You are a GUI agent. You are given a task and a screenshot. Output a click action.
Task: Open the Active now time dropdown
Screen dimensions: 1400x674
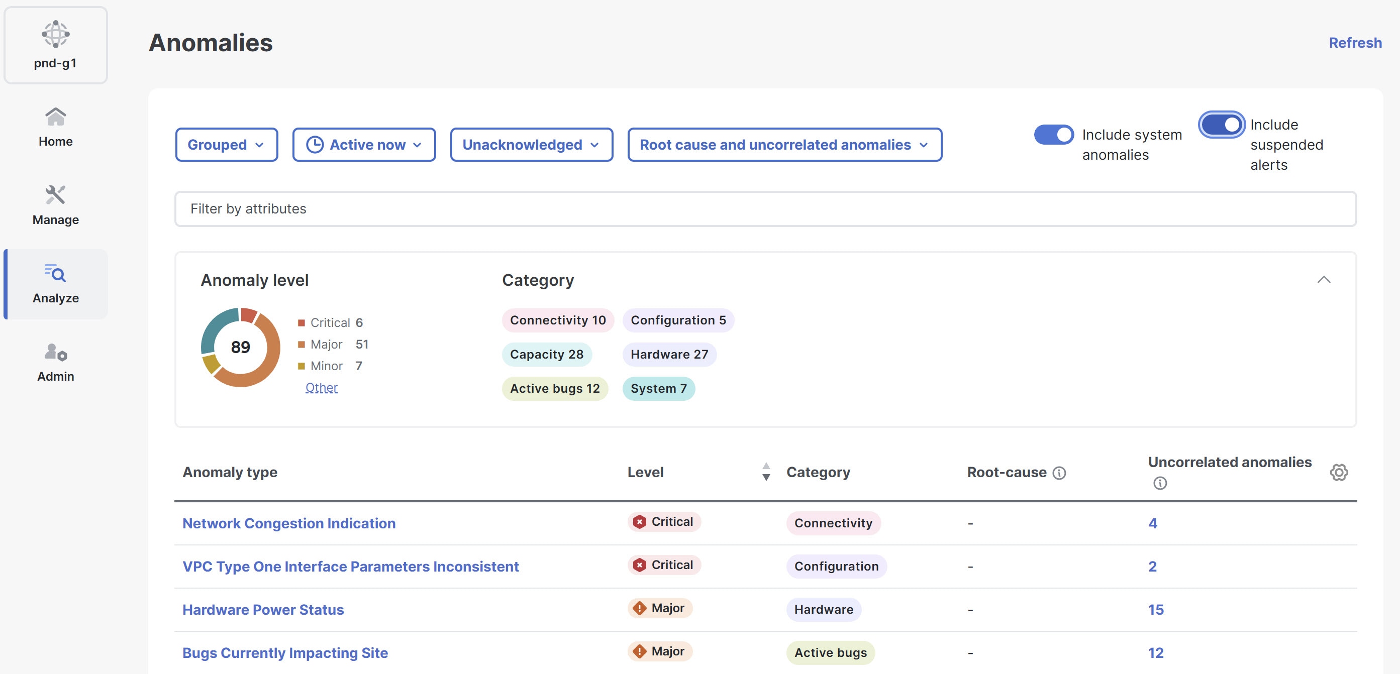click(x=364, y=145)
